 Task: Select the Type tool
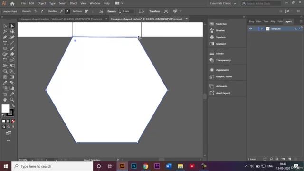coord(5,43)
